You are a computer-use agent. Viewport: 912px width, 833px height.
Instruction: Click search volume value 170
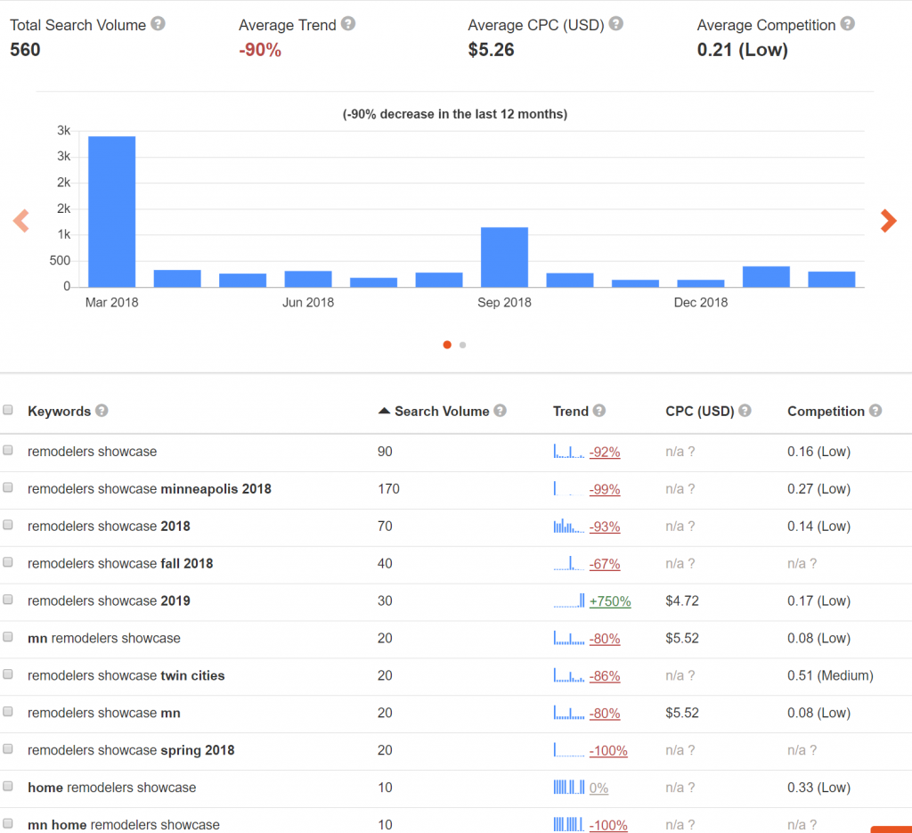[x=388, y=488]
